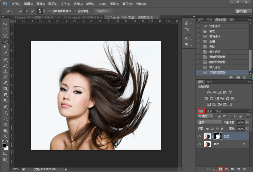Open the blend mode 正常 dropdown
The image size is (253, 172).
point(209,122)
